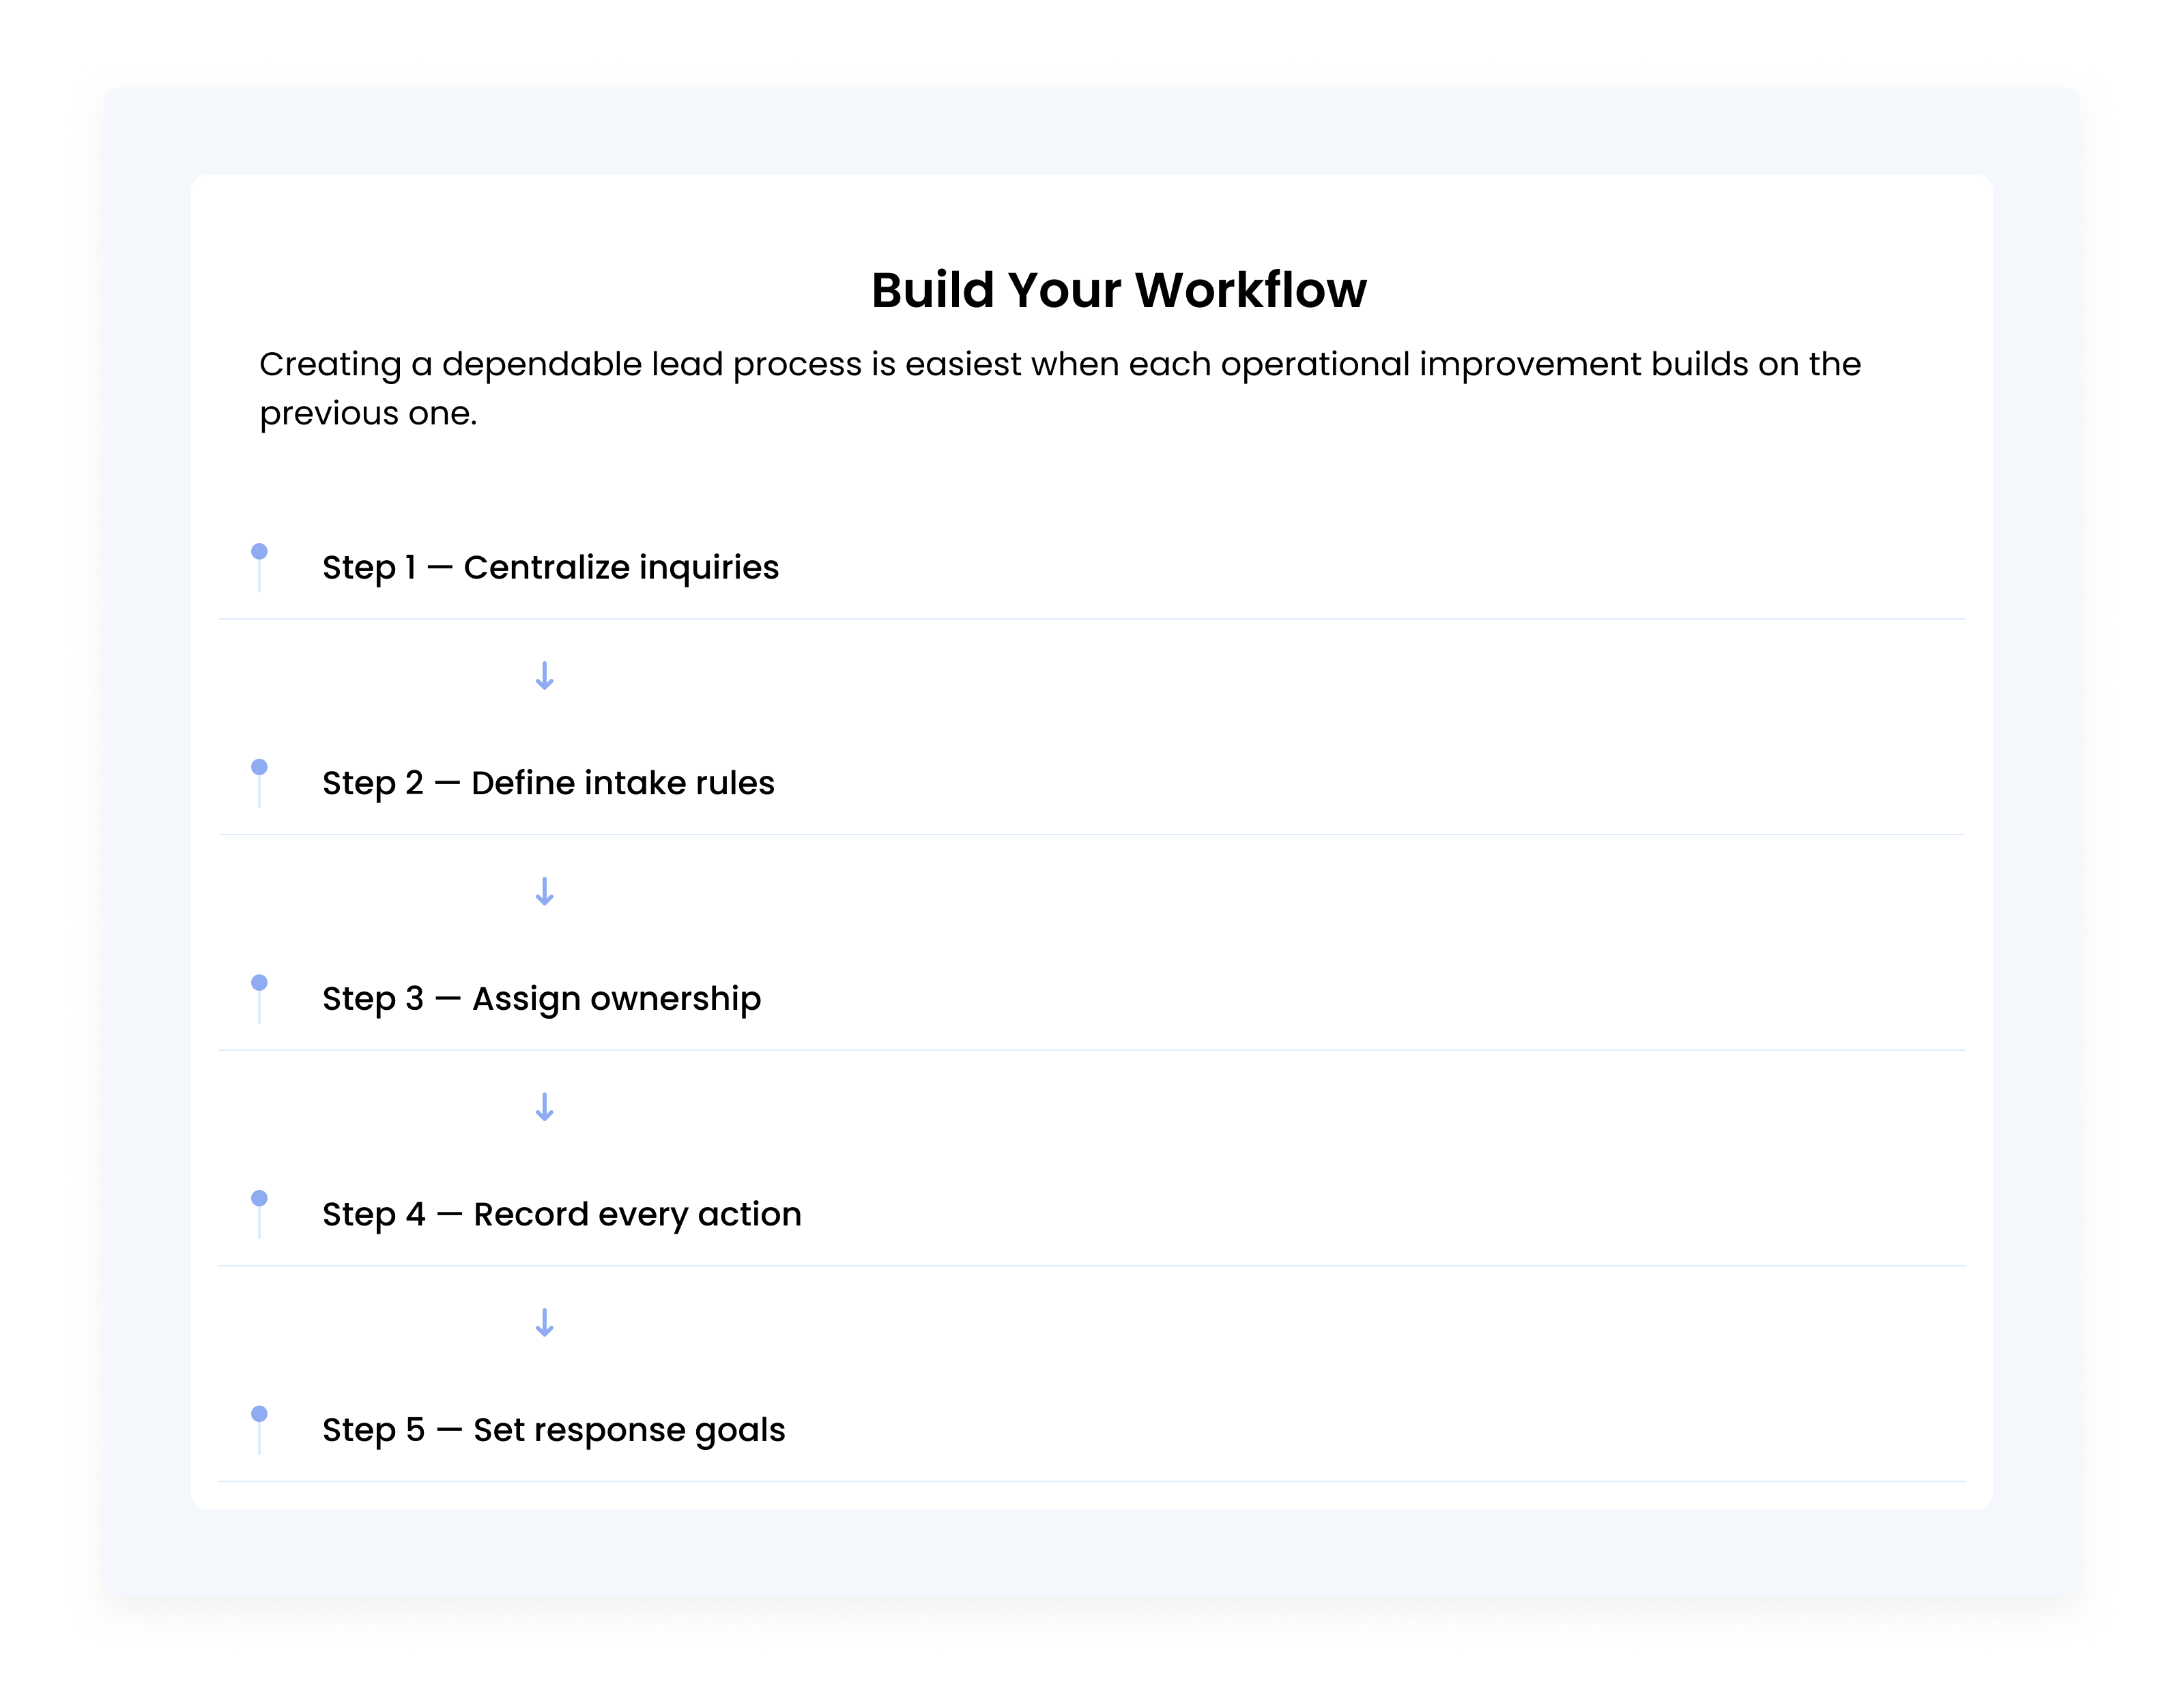The image size is (2184, 1684).
Task: Select Step 1 — Centralize inquiries
Action: tap(550, 567)
